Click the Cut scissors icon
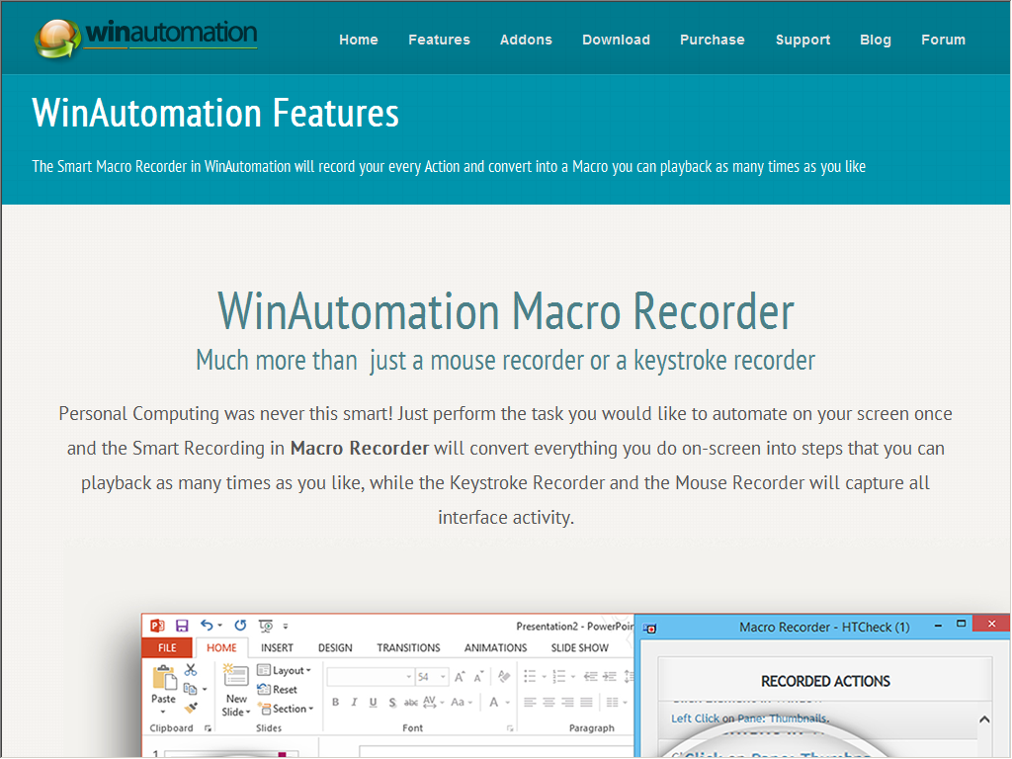This screenshot has width=1012, height=759. point(191,670)
